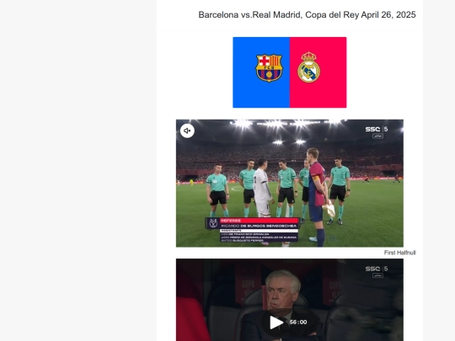Image resolution: width=455 pixels, height=341 pixels.
Task: Pick the blue Barcelona half of the banner
Action: pos(261,72)
